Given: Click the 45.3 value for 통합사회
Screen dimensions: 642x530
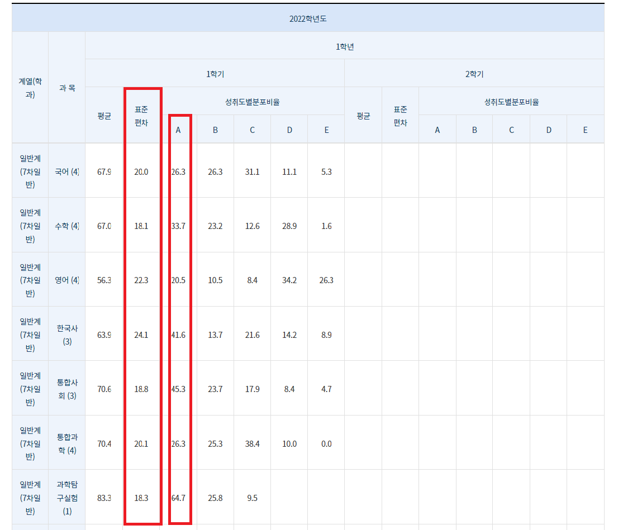Looking at the screenshot, I should (178, 389).
